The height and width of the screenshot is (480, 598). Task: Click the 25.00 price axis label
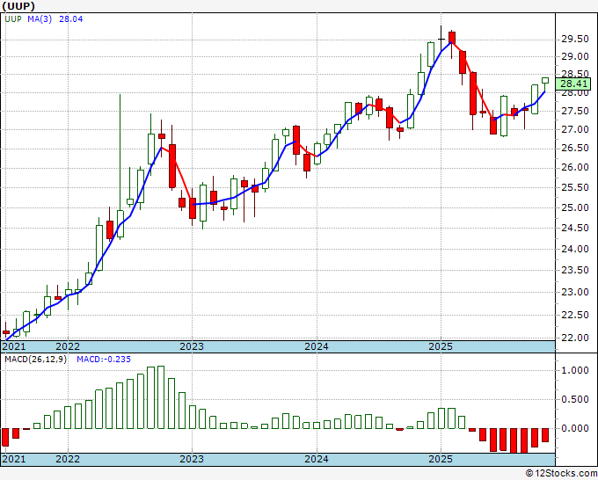click(575, 207)
